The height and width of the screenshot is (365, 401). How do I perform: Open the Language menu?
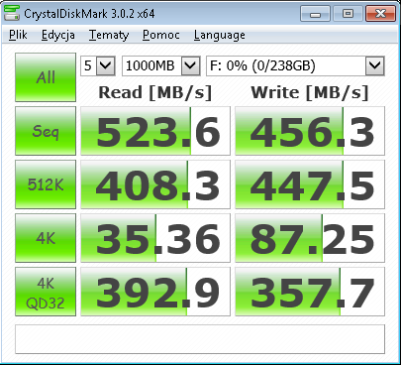pyautogui.click(x=220, y=35)
